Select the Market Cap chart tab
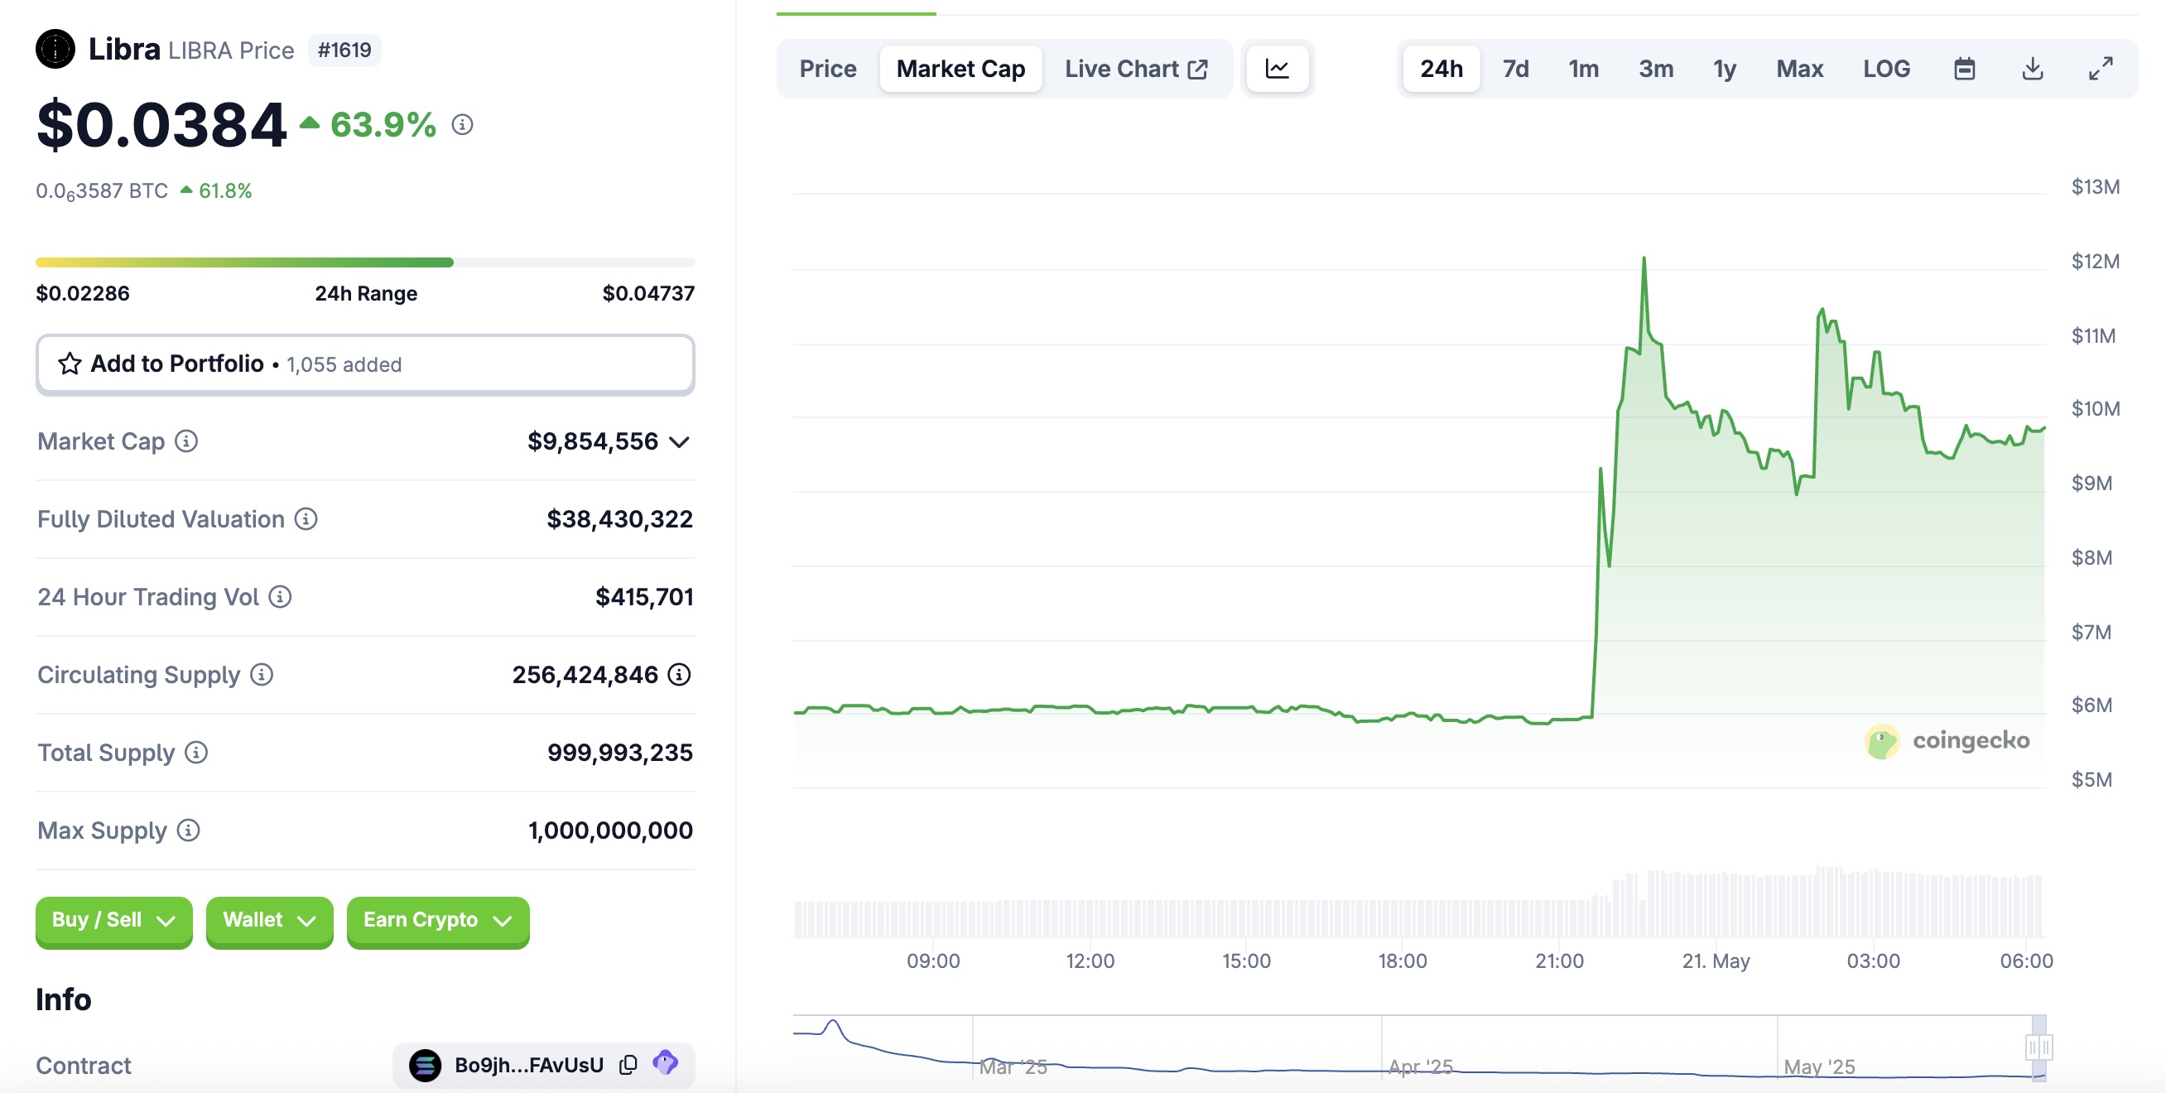This screenshot has height=1093, width=2166. coord(960,69)
